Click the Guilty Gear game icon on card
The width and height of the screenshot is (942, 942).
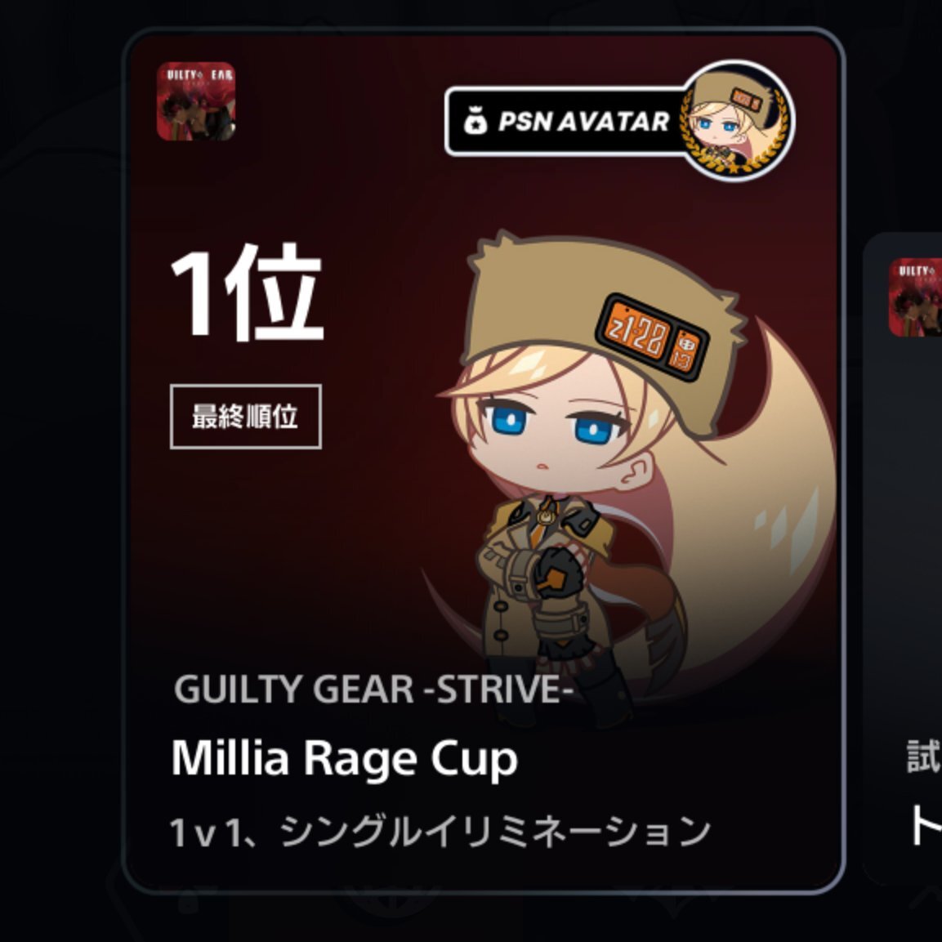click(x=196, y=101)
